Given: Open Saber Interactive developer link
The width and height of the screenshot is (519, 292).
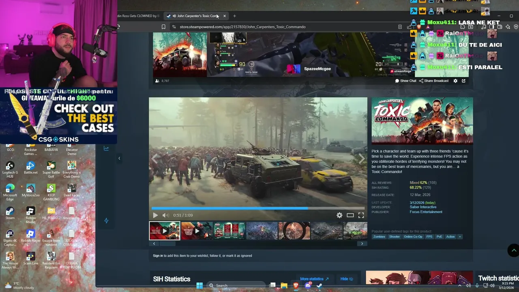Looking at the screenshot, I should click(x=423, y=207).
